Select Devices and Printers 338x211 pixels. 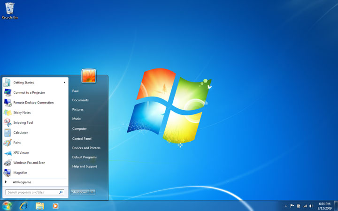tap(86, 148)
